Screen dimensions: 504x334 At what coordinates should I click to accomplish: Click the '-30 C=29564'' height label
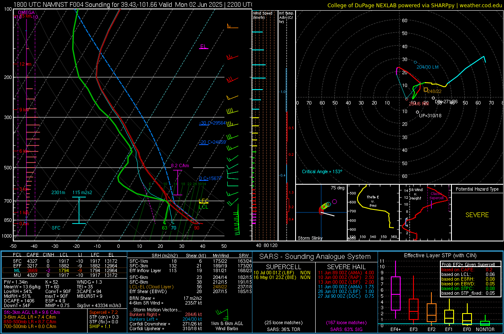pyautogui.click(x=212, y=123)
